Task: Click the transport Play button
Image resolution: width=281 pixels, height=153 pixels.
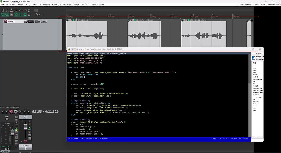Action: 16,112
